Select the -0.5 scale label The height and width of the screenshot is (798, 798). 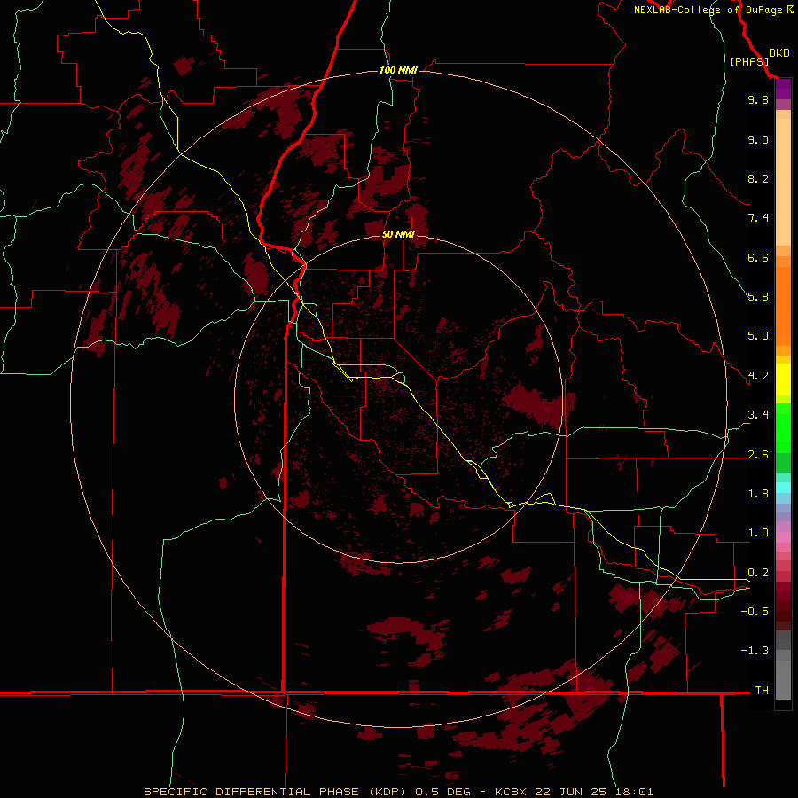[x=755, y=612]
